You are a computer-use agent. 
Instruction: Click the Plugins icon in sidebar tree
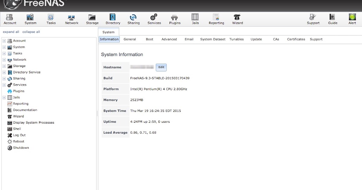10,91
